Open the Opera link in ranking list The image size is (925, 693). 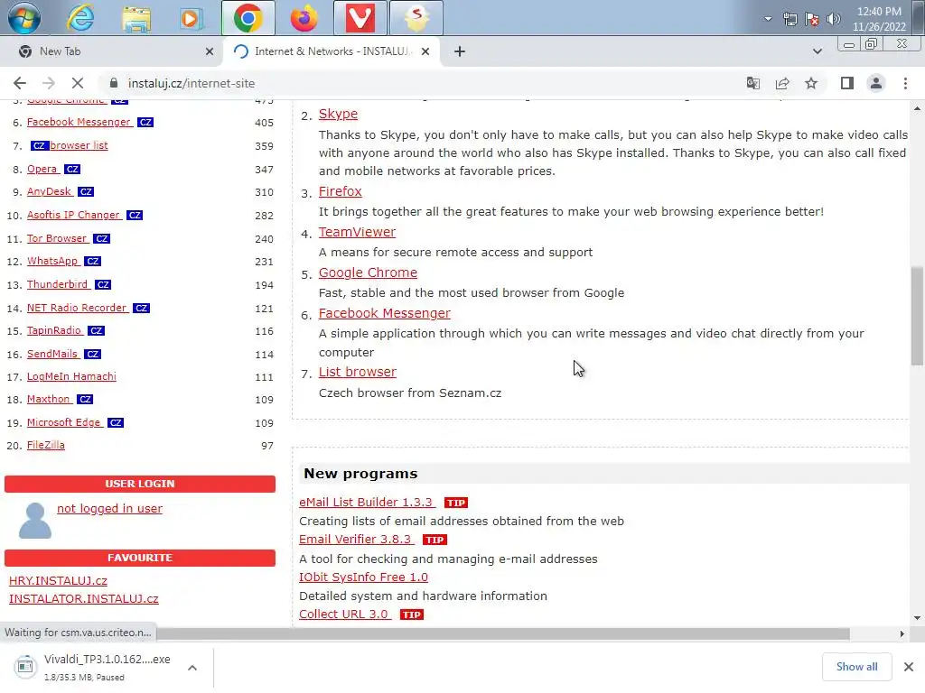tap(42, 169)
